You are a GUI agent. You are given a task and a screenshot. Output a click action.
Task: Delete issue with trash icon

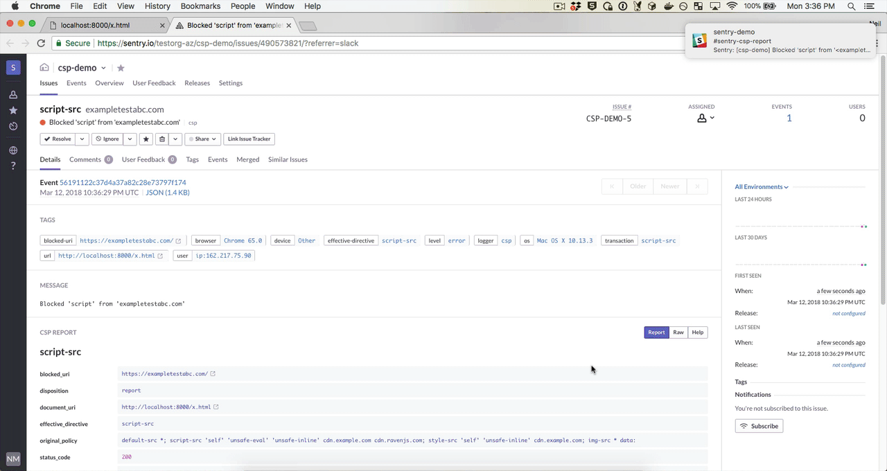pyautogui.click(x=162, y=139)
